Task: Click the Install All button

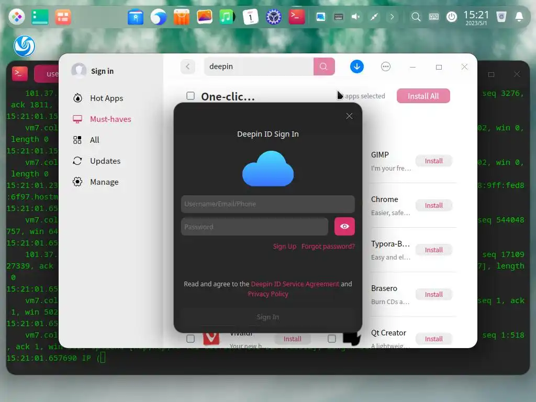Action: (x=423, y=96)
